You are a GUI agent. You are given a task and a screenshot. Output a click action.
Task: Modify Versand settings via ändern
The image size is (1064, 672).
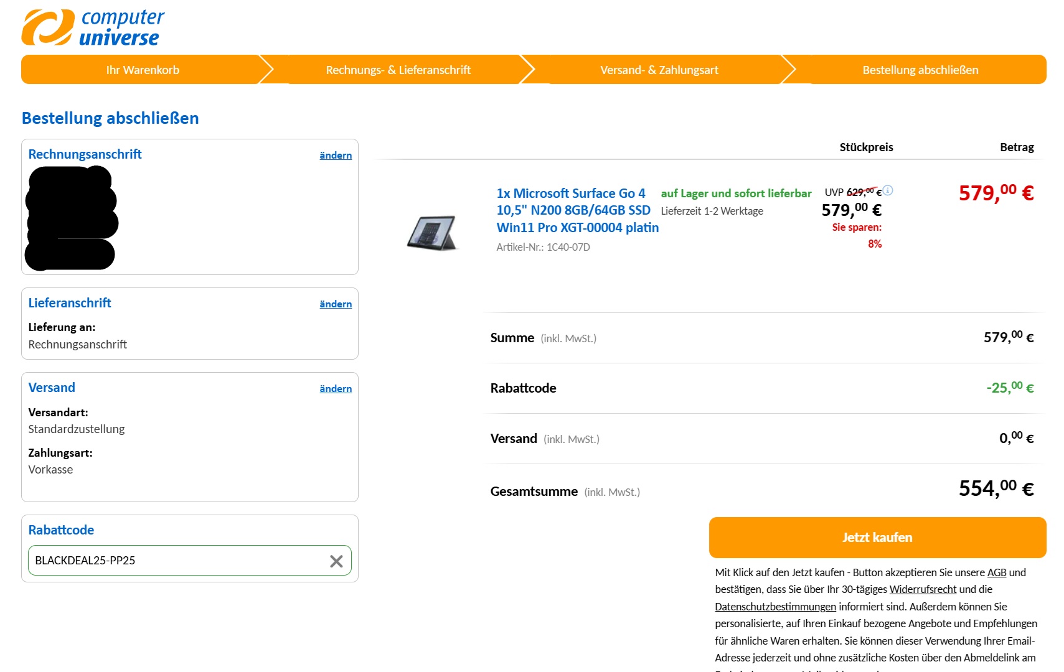coord(335,388)
